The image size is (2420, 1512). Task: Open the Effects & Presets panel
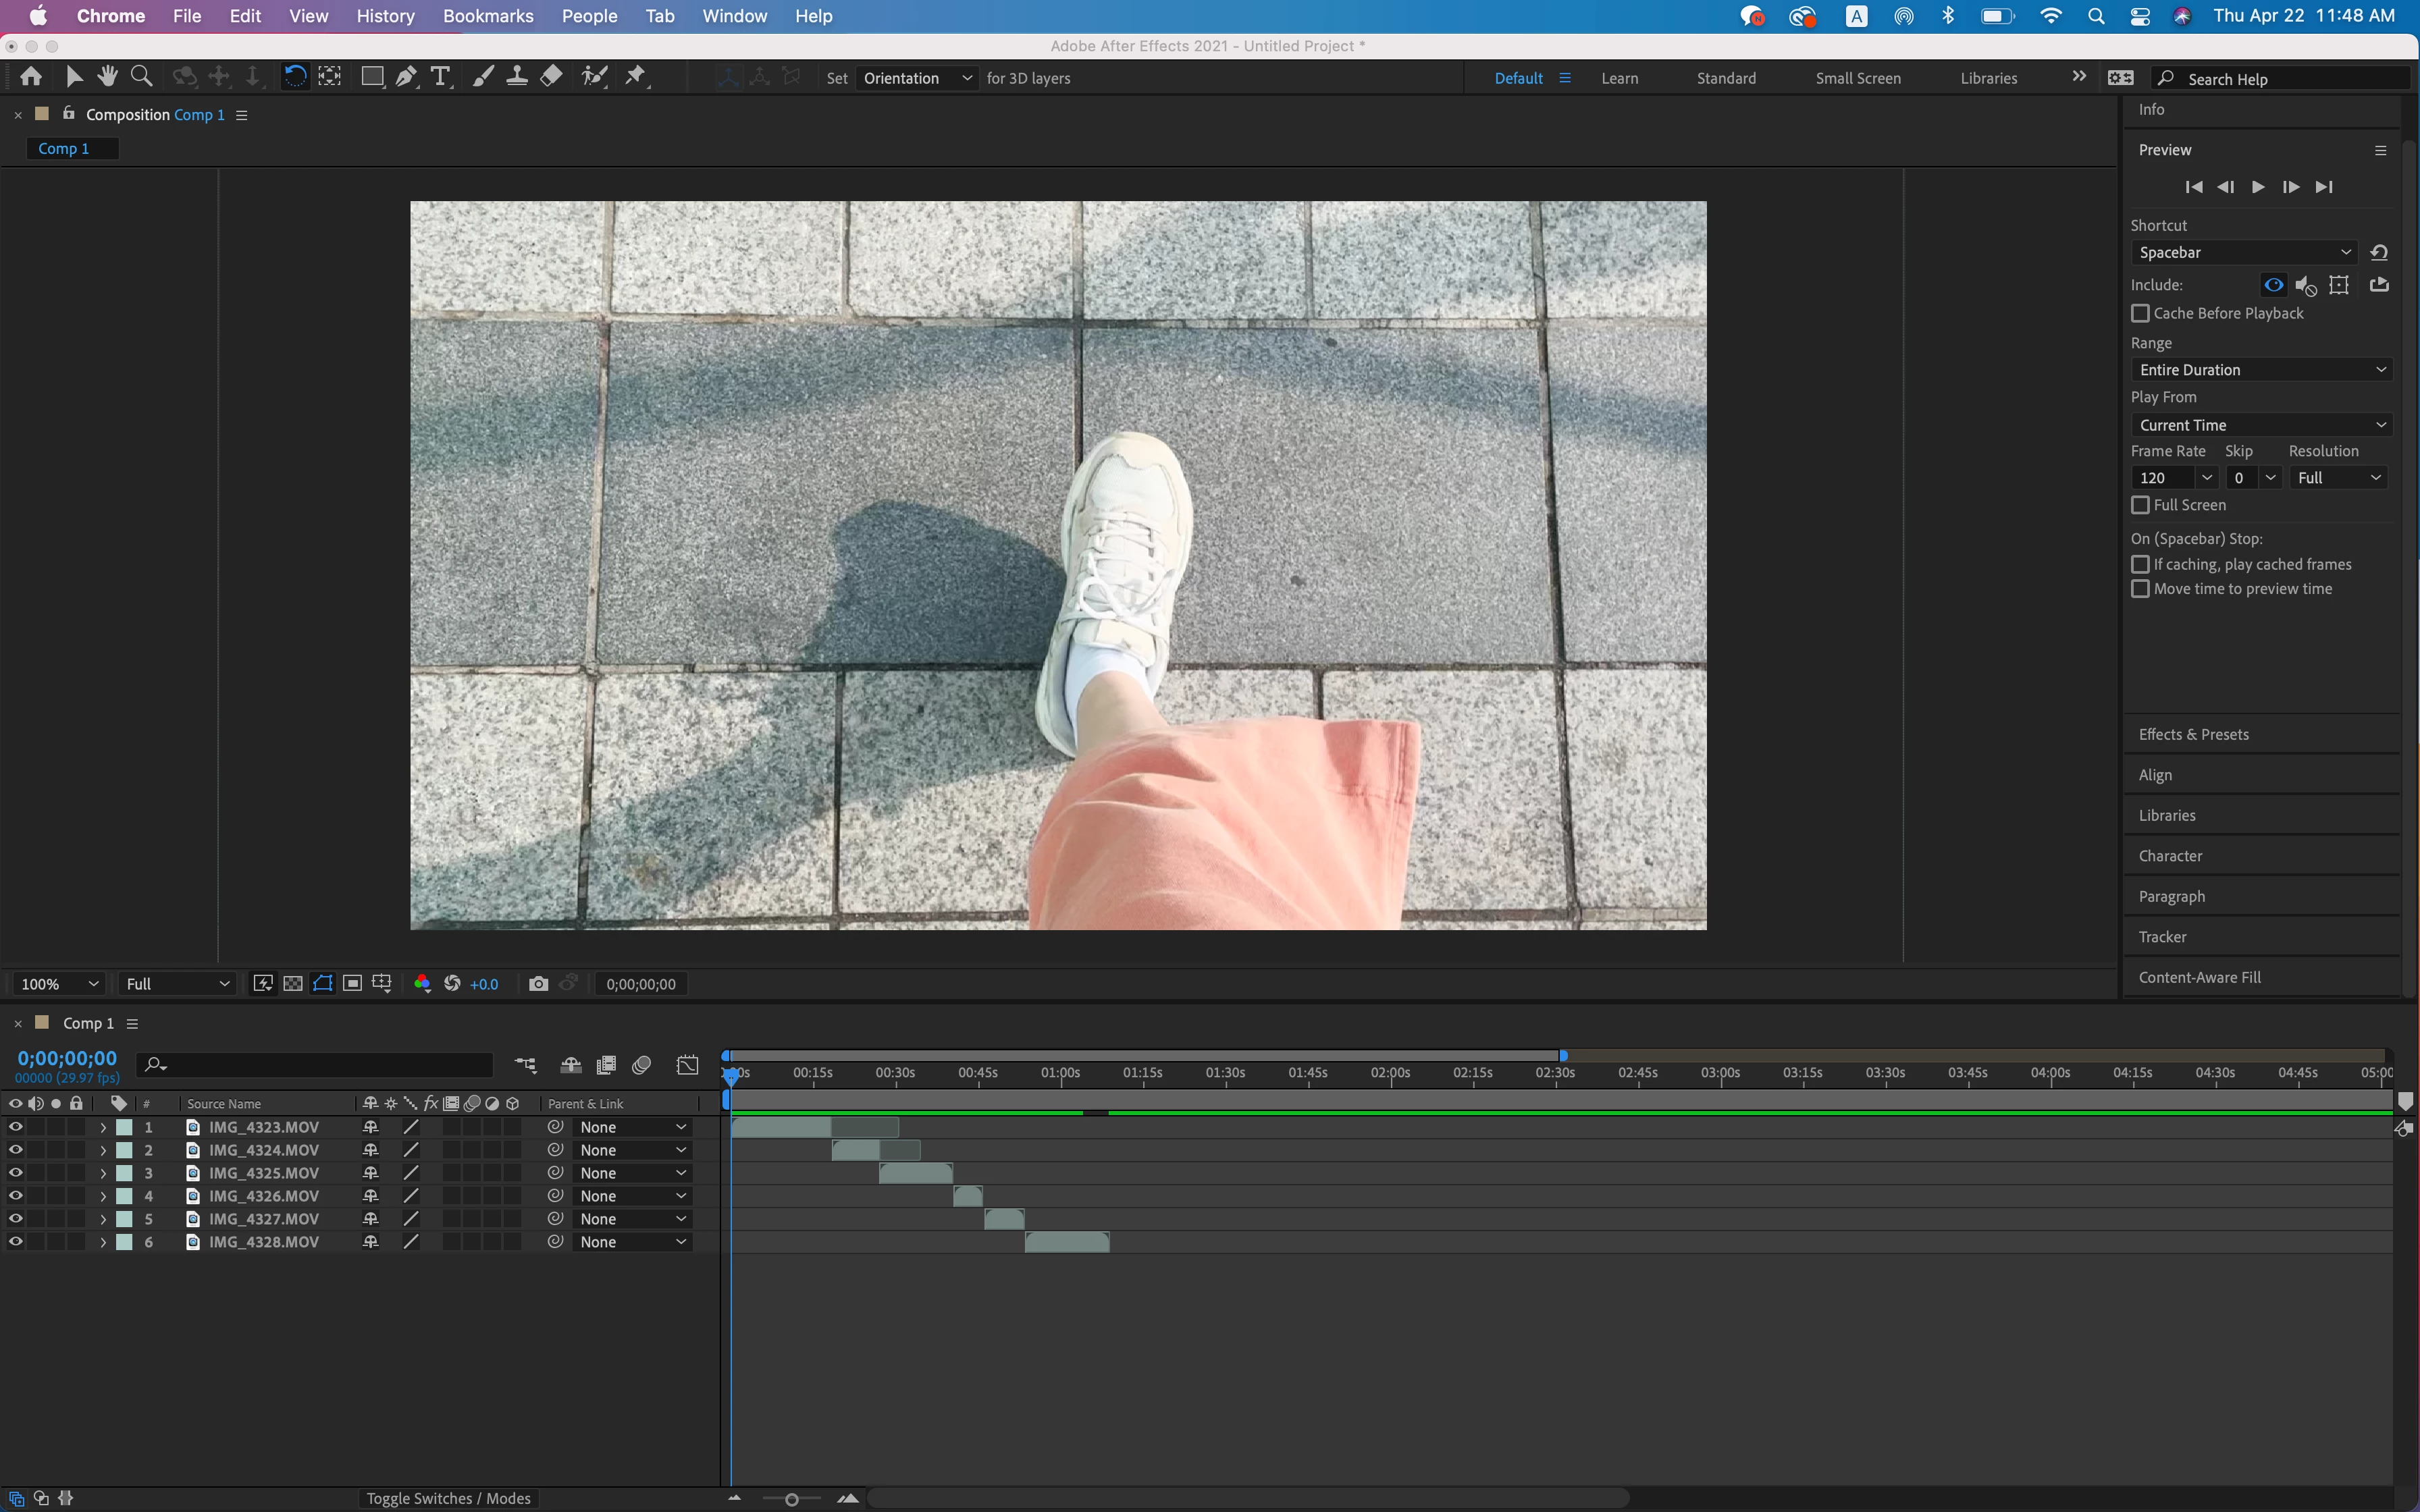[2193, 734]
